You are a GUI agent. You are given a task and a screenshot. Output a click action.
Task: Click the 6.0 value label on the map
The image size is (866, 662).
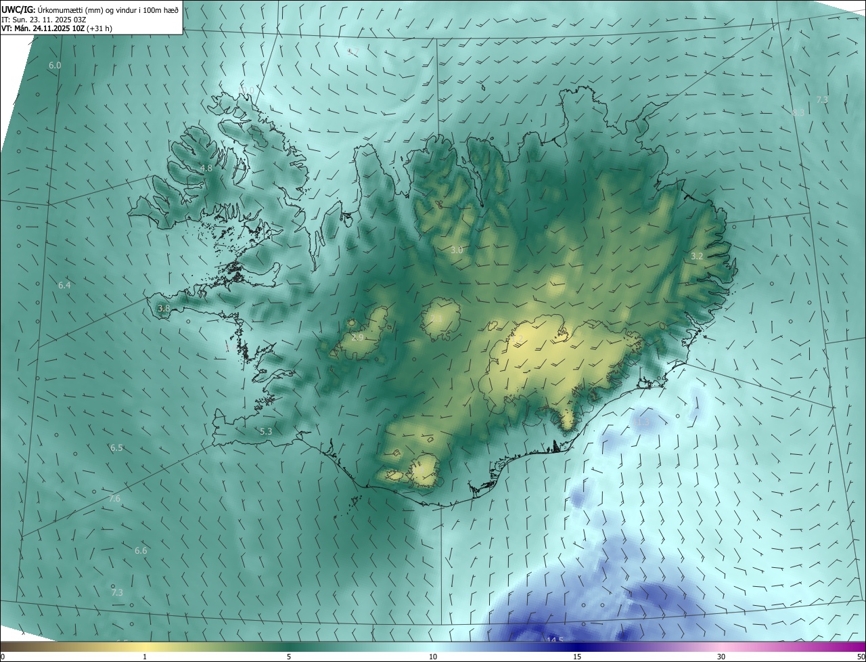click(x=55, y=66)
